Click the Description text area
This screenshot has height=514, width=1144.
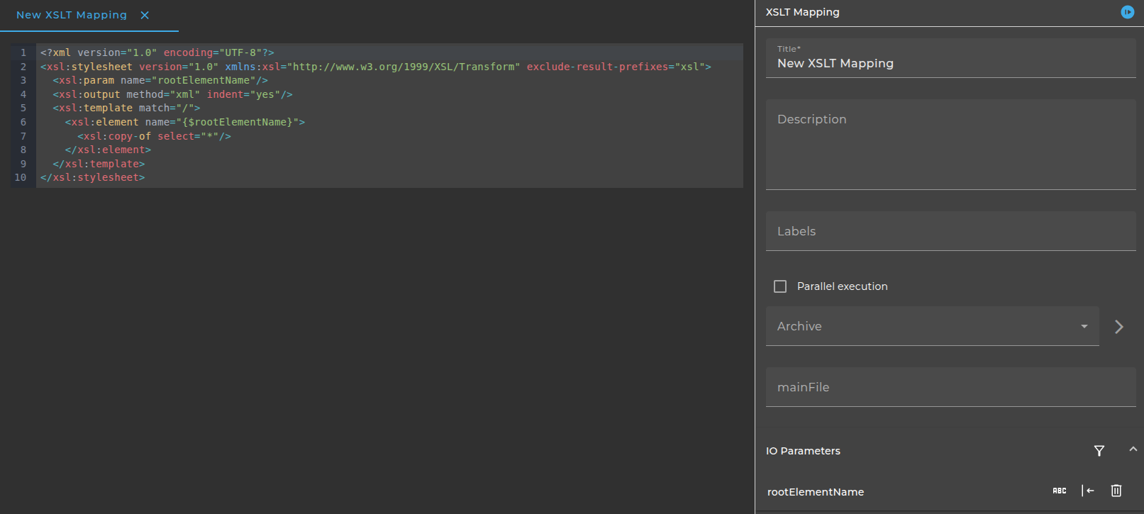(x=950, y=145)
